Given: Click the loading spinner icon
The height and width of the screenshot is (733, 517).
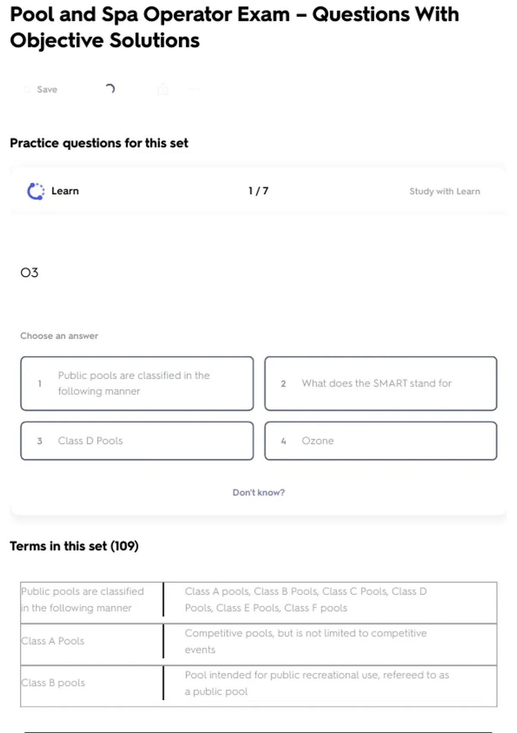Looking at the screenshot, I should pyautogui.click(x=110, y=89).
